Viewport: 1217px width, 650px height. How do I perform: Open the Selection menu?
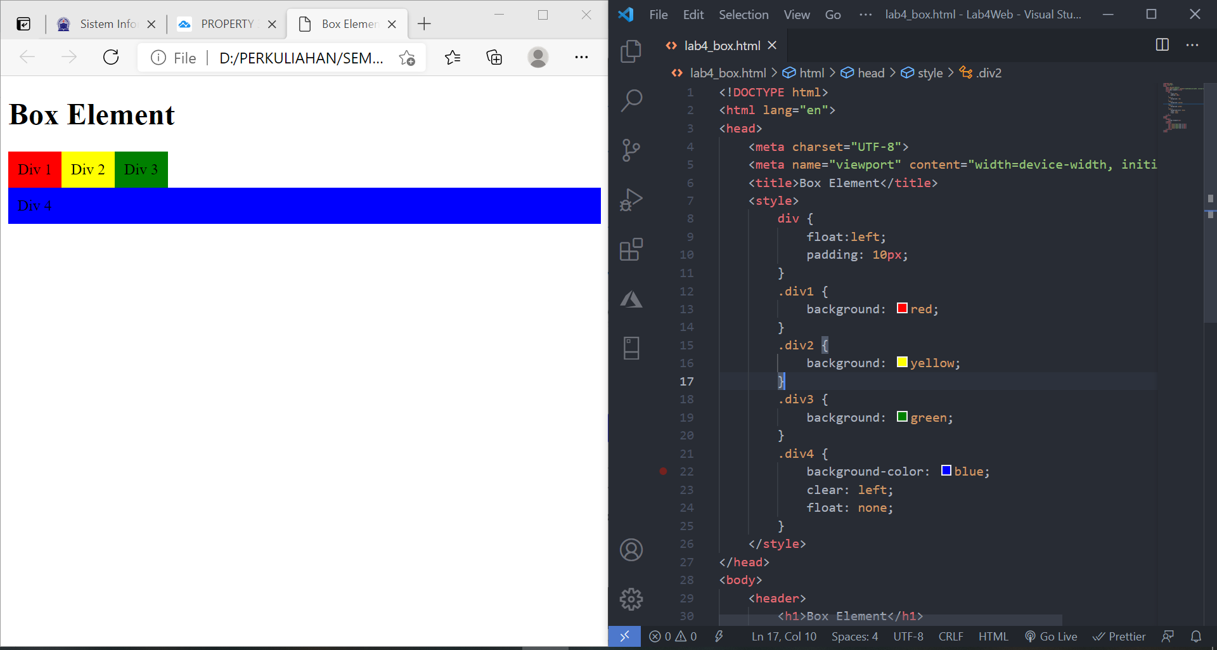pos(743,14)
